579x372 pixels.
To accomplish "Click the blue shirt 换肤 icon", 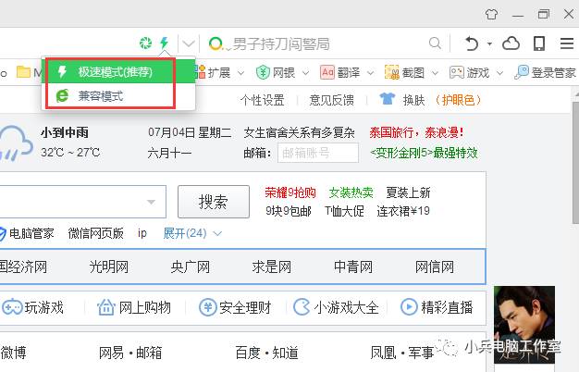I will 387,99.
